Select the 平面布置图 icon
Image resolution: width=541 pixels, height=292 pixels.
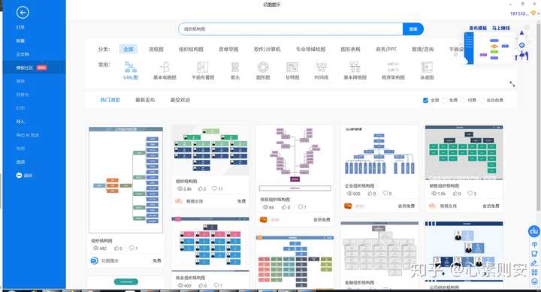203,67
